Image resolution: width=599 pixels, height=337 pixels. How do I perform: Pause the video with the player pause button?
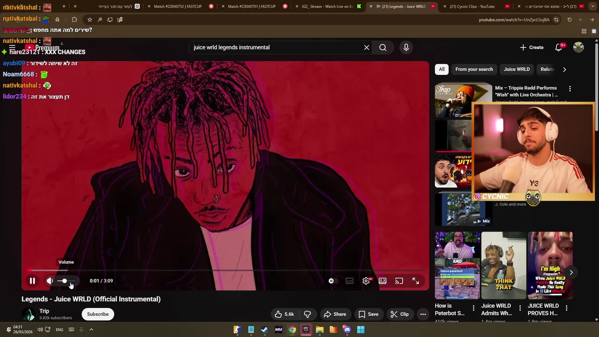click(x=32, y=281)
